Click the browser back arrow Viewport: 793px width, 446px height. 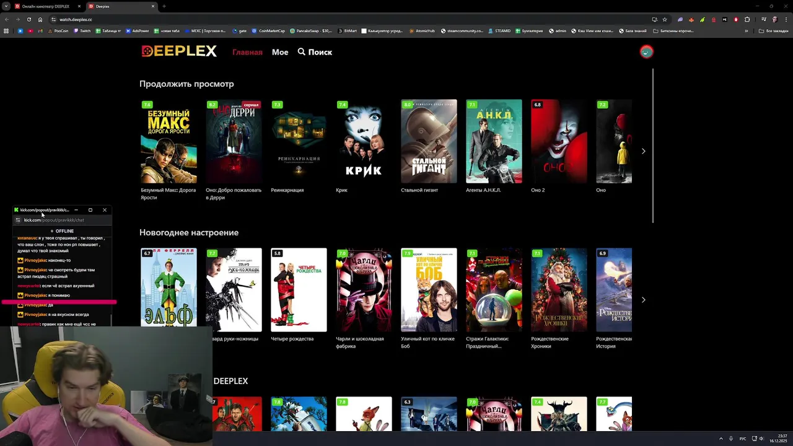(7, 19)
